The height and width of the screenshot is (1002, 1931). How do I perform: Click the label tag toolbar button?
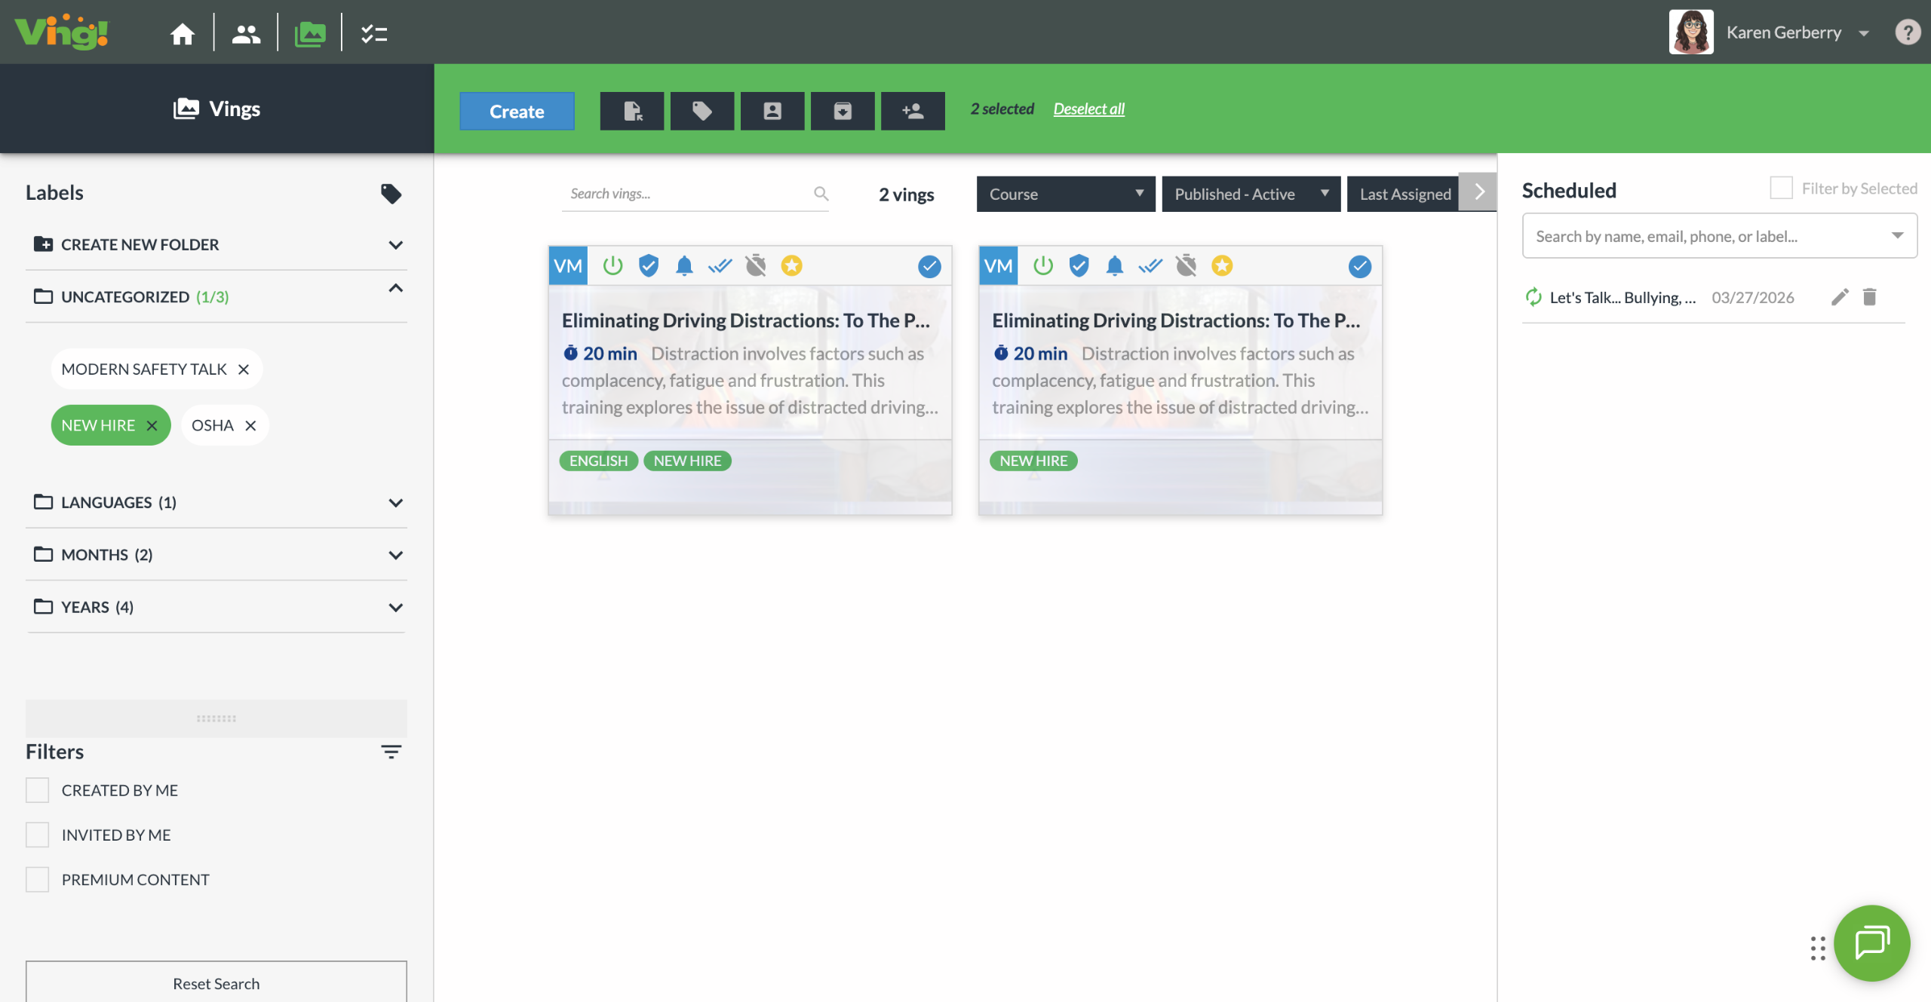[x=701, y=111]
